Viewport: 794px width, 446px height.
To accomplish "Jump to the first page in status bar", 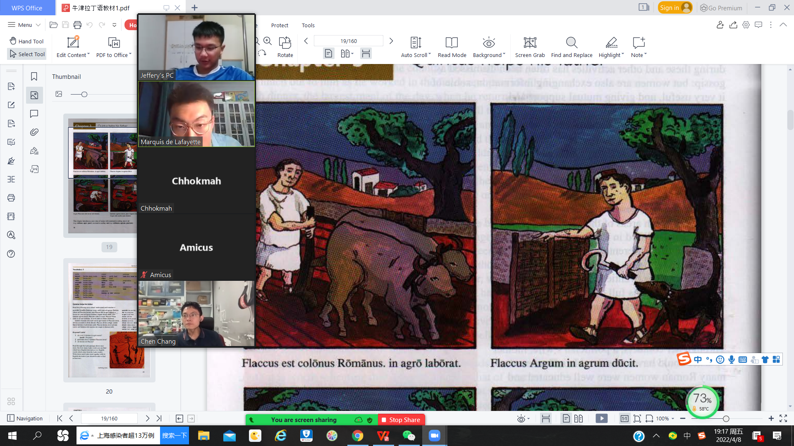I will point(60,418).
